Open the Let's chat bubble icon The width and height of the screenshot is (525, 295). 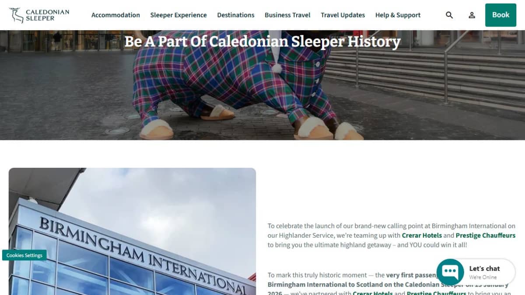click(450, 271)
